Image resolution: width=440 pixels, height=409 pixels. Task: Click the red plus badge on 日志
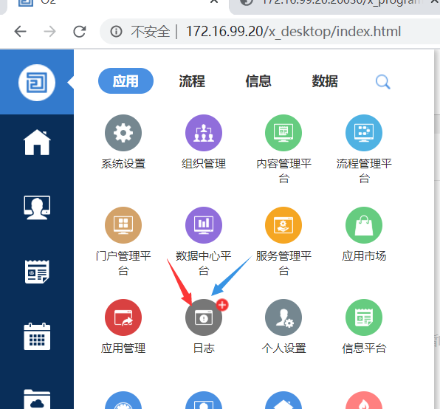pyautogui.click(x=222, y=305)
